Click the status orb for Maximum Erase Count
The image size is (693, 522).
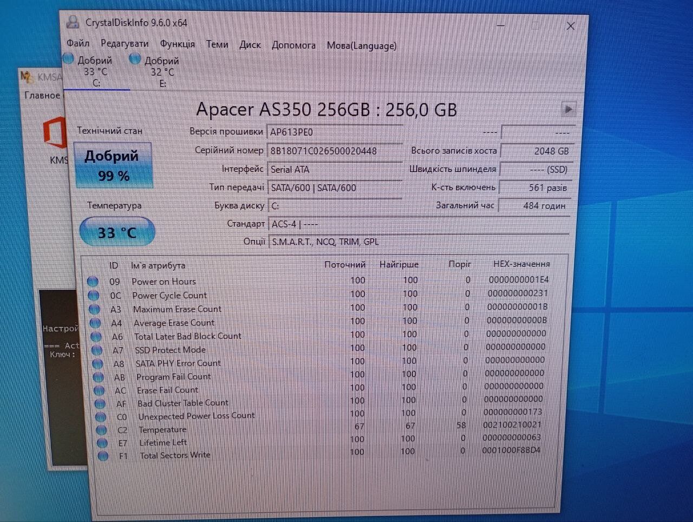[94, 309]
